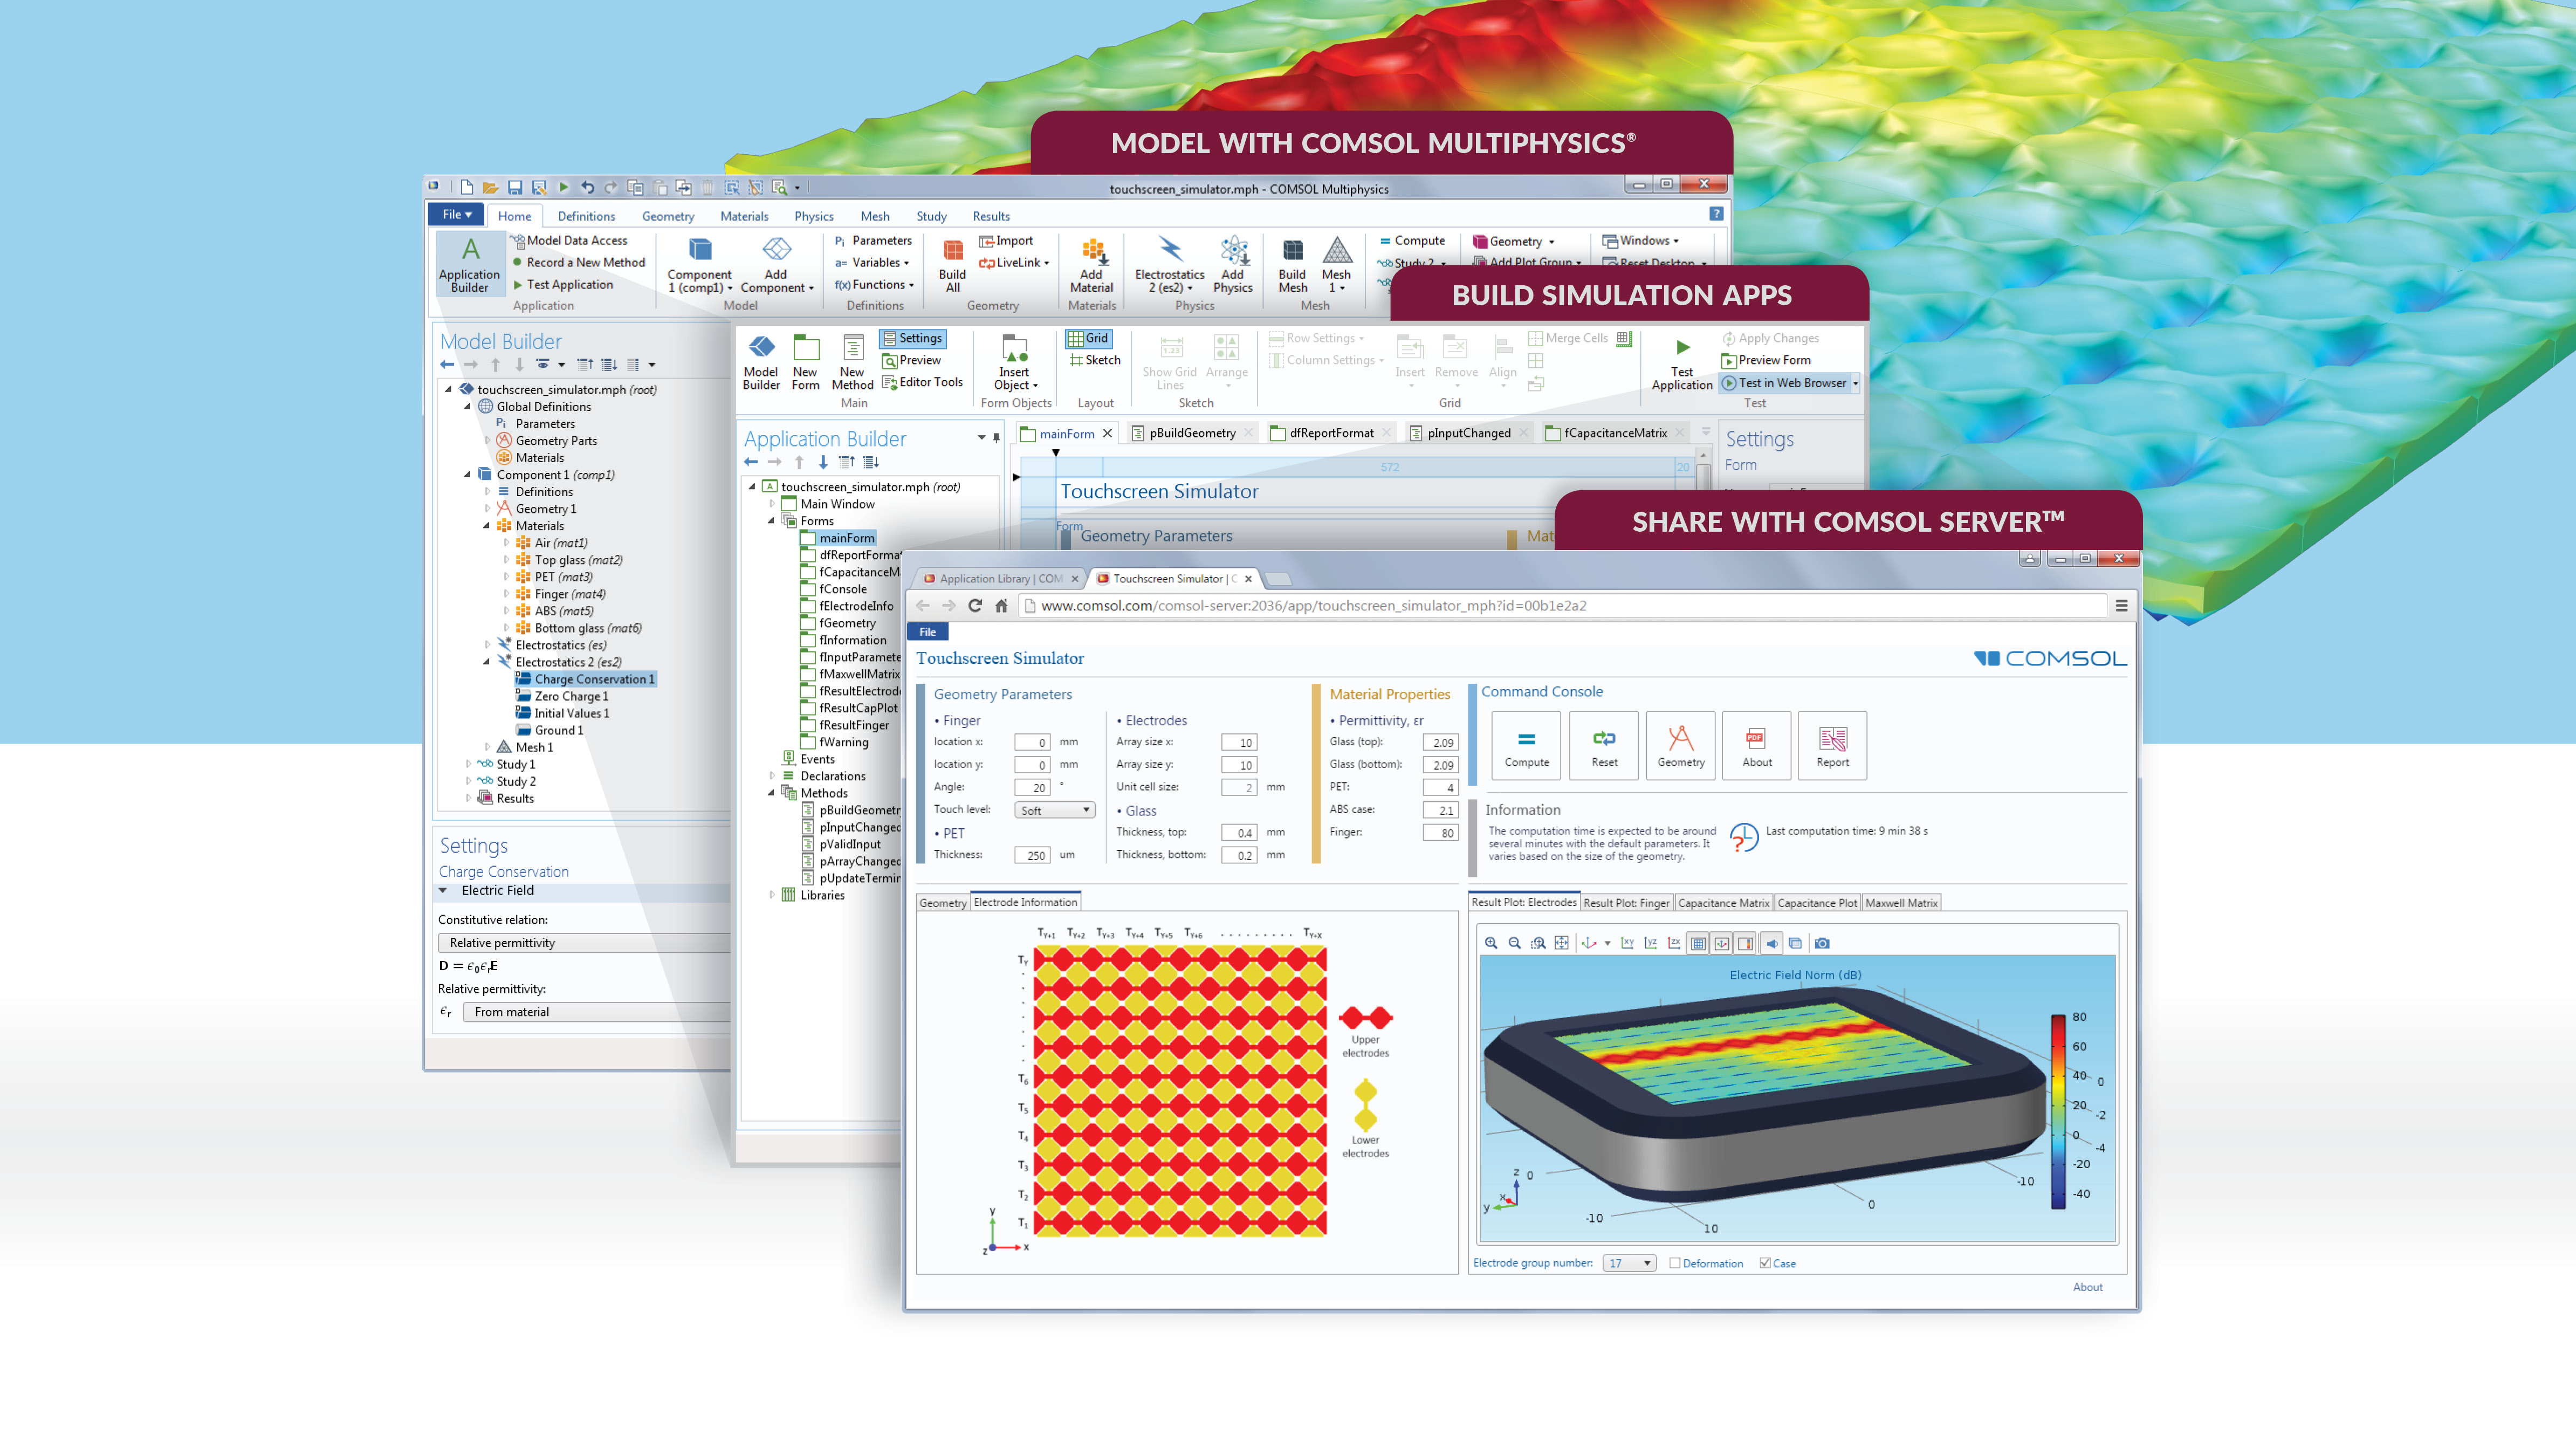This screenshot has width=2576, height=1456.
Task: Click browser reload icon
Action: [975, 605]
